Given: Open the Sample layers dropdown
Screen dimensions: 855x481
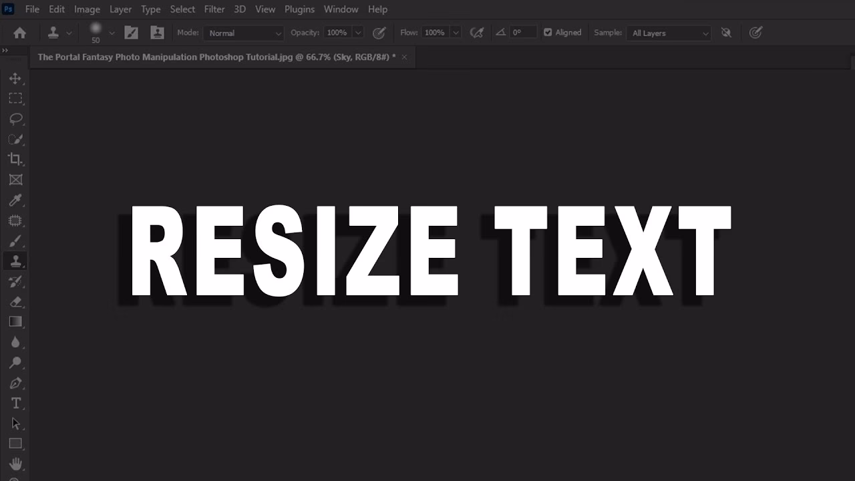Looking at the screenshot, I should 668,33.
